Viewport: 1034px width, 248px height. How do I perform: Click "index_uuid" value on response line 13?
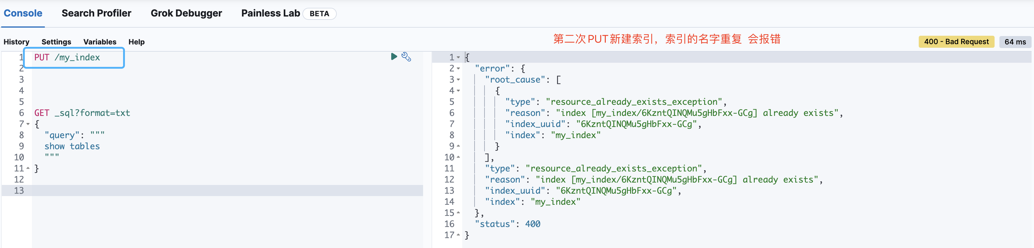pos(616,191)
